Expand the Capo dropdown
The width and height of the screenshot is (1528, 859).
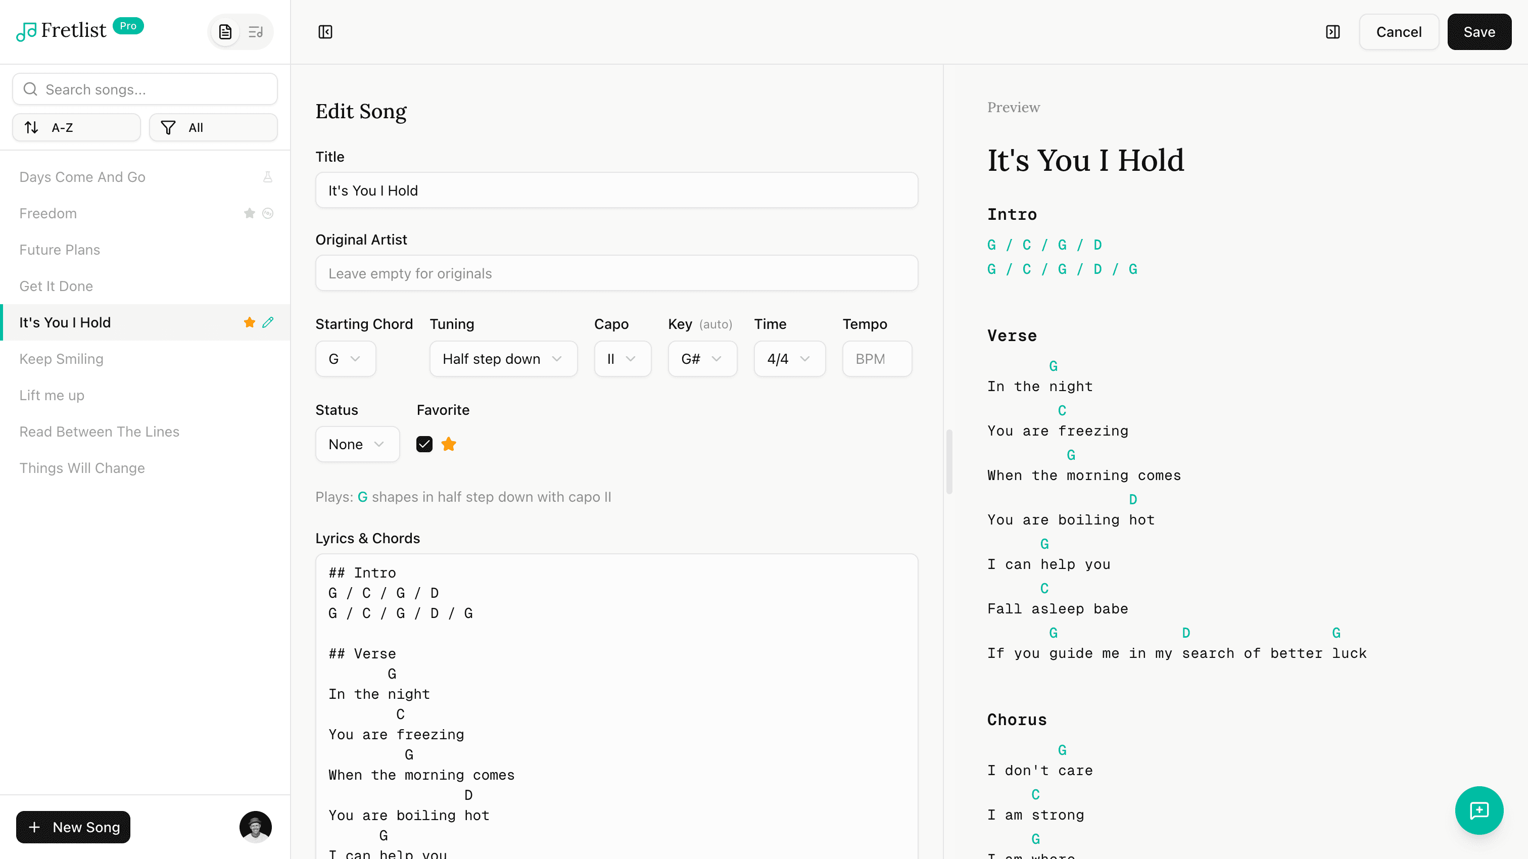[x=622, y=359]
